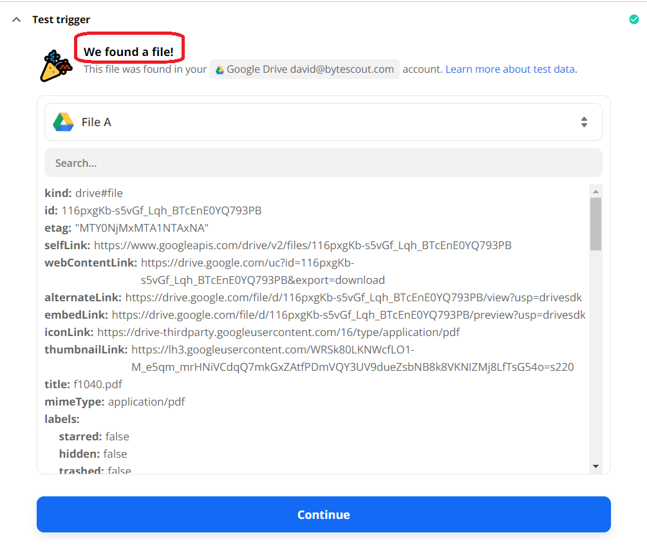Click the selfLink googleapis URL value

[x=303, y=245]
